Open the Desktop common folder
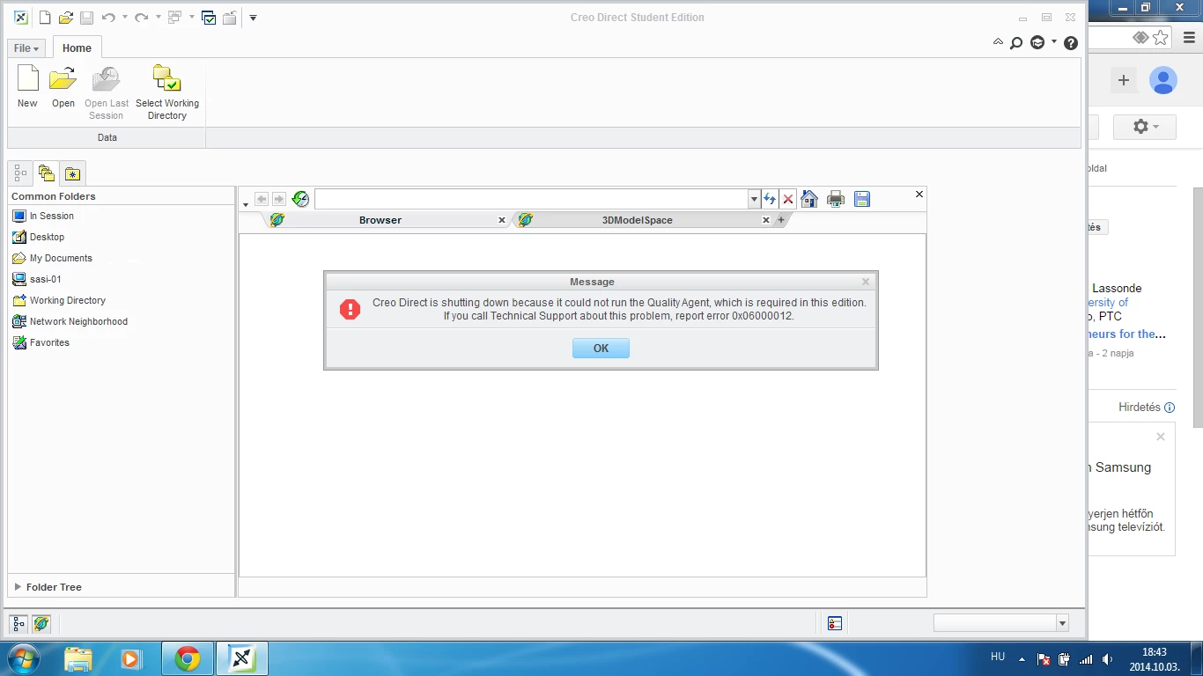 coord(47,237)
